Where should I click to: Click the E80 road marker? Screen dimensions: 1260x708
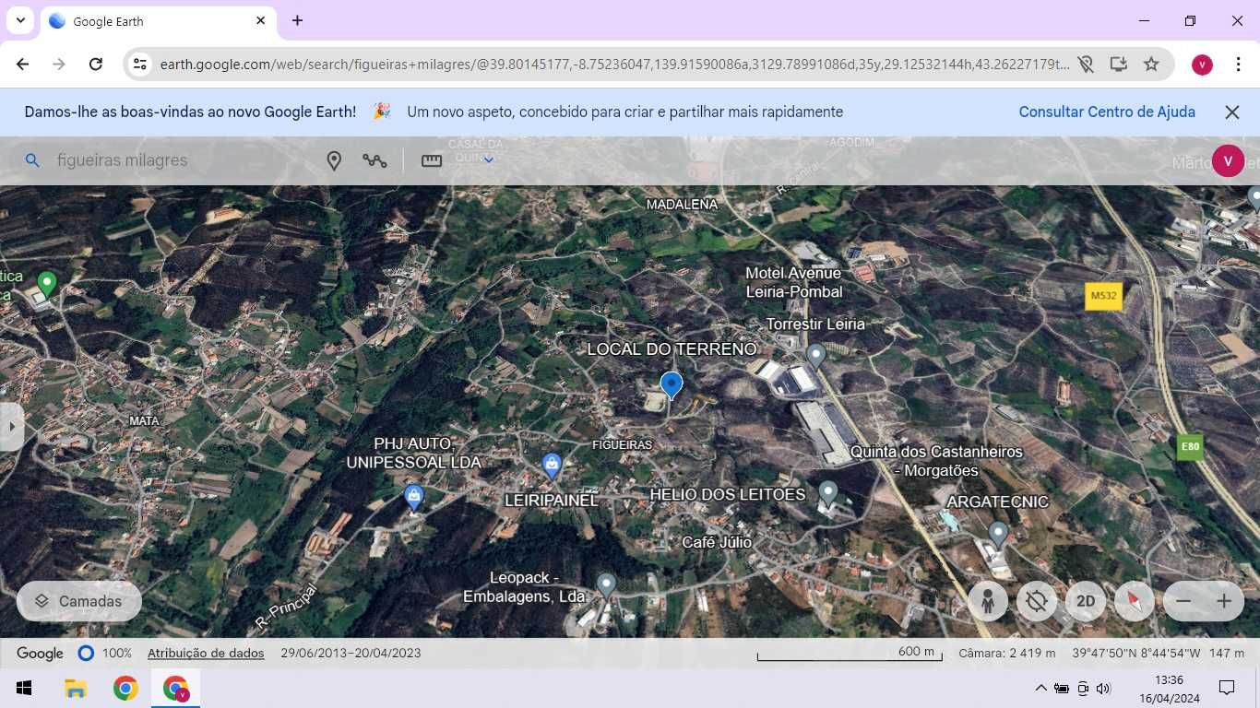click(1191, 447)
